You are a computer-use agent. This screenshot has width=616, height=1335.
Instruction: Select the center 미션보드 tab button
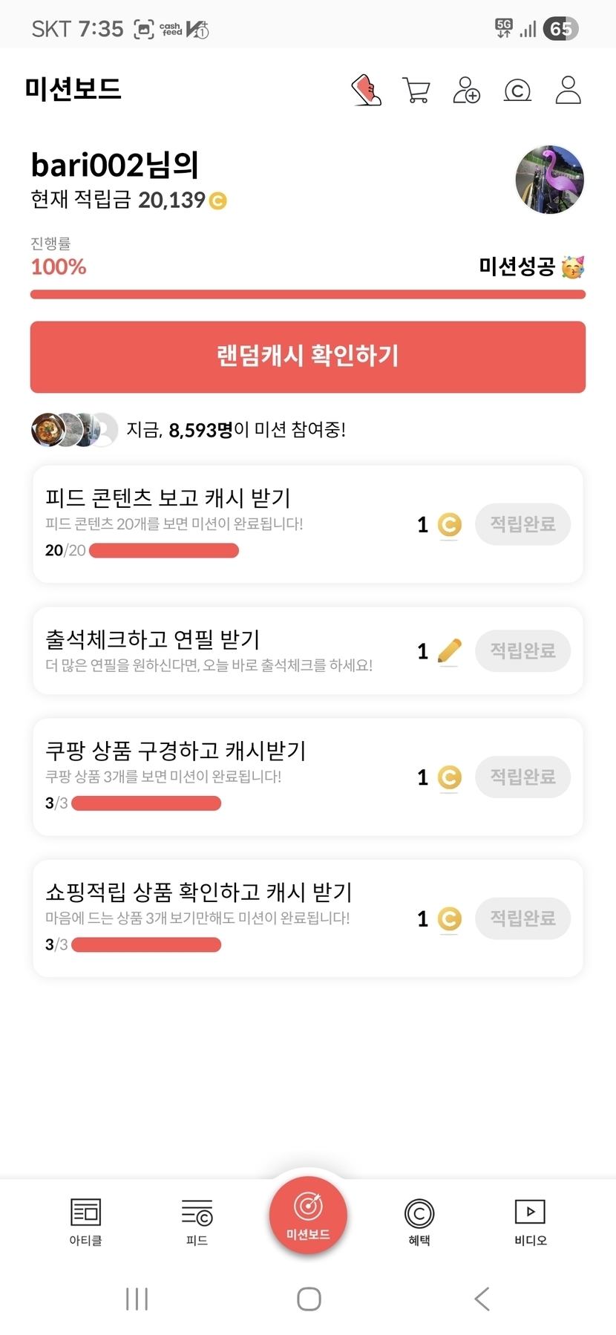(x=308, y=1215)
